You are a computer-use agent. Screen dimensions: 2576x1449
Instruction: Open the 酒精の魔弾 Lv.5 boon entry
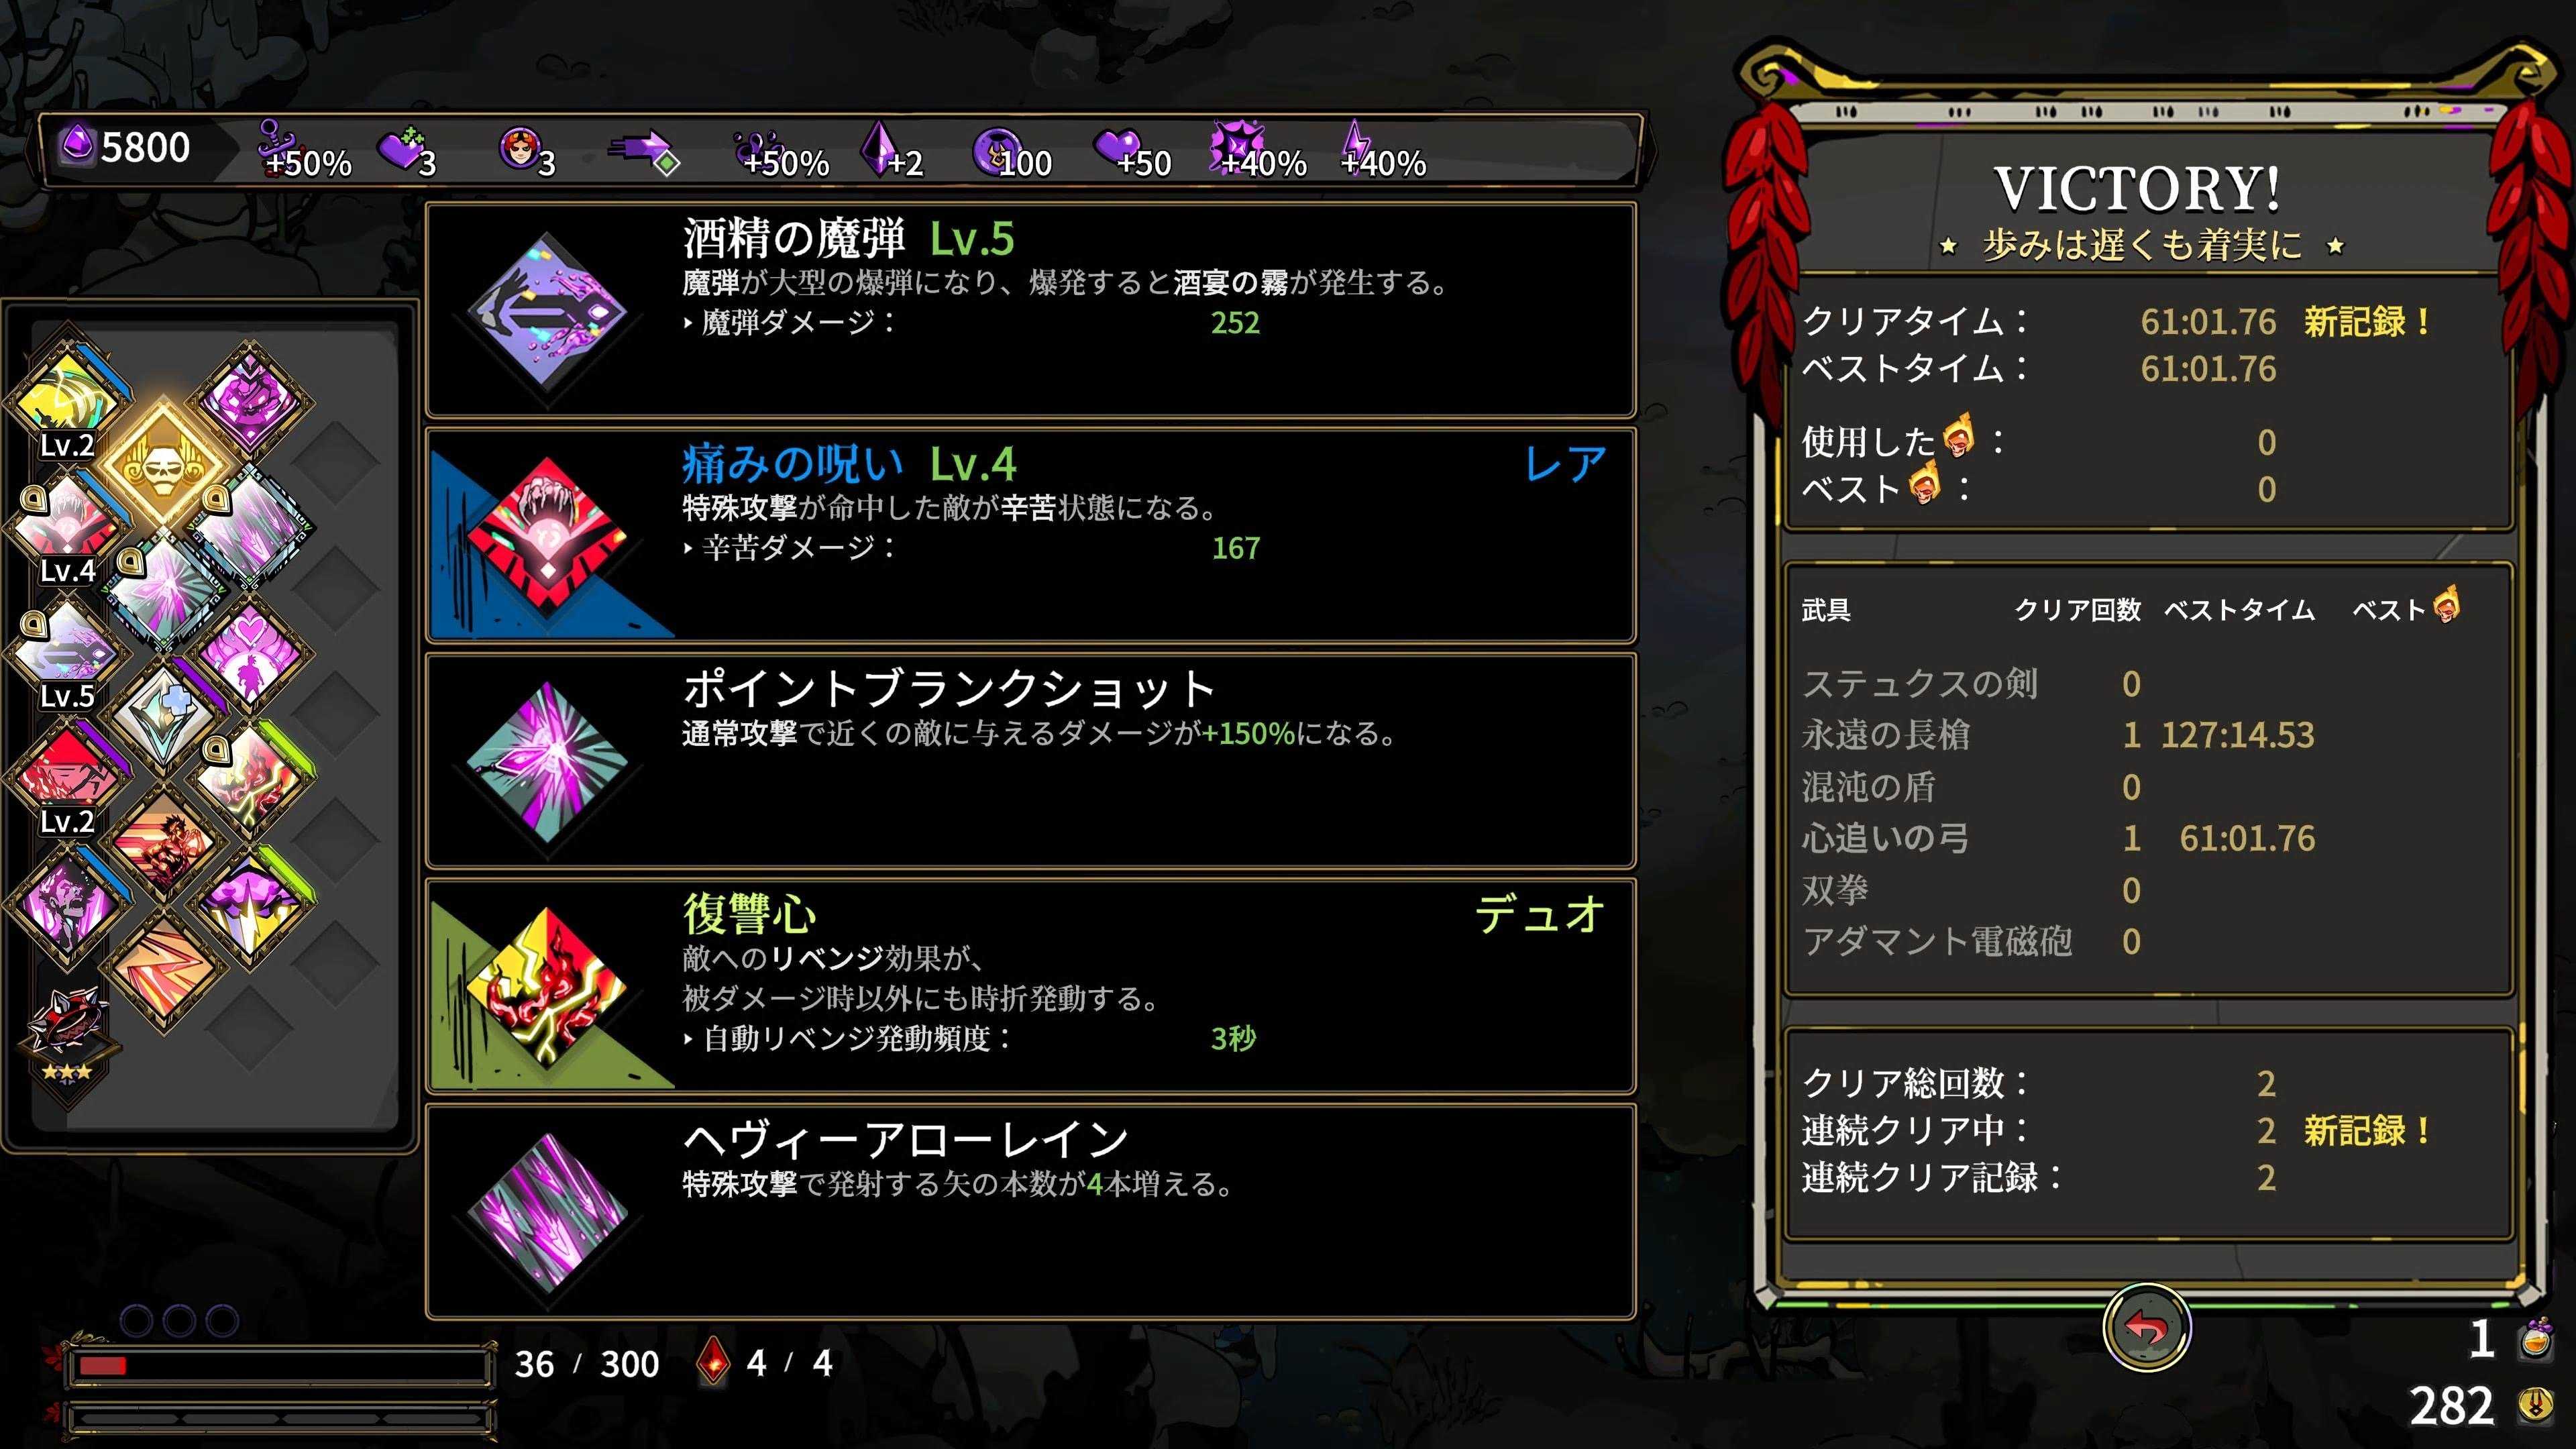point(1031,310)
